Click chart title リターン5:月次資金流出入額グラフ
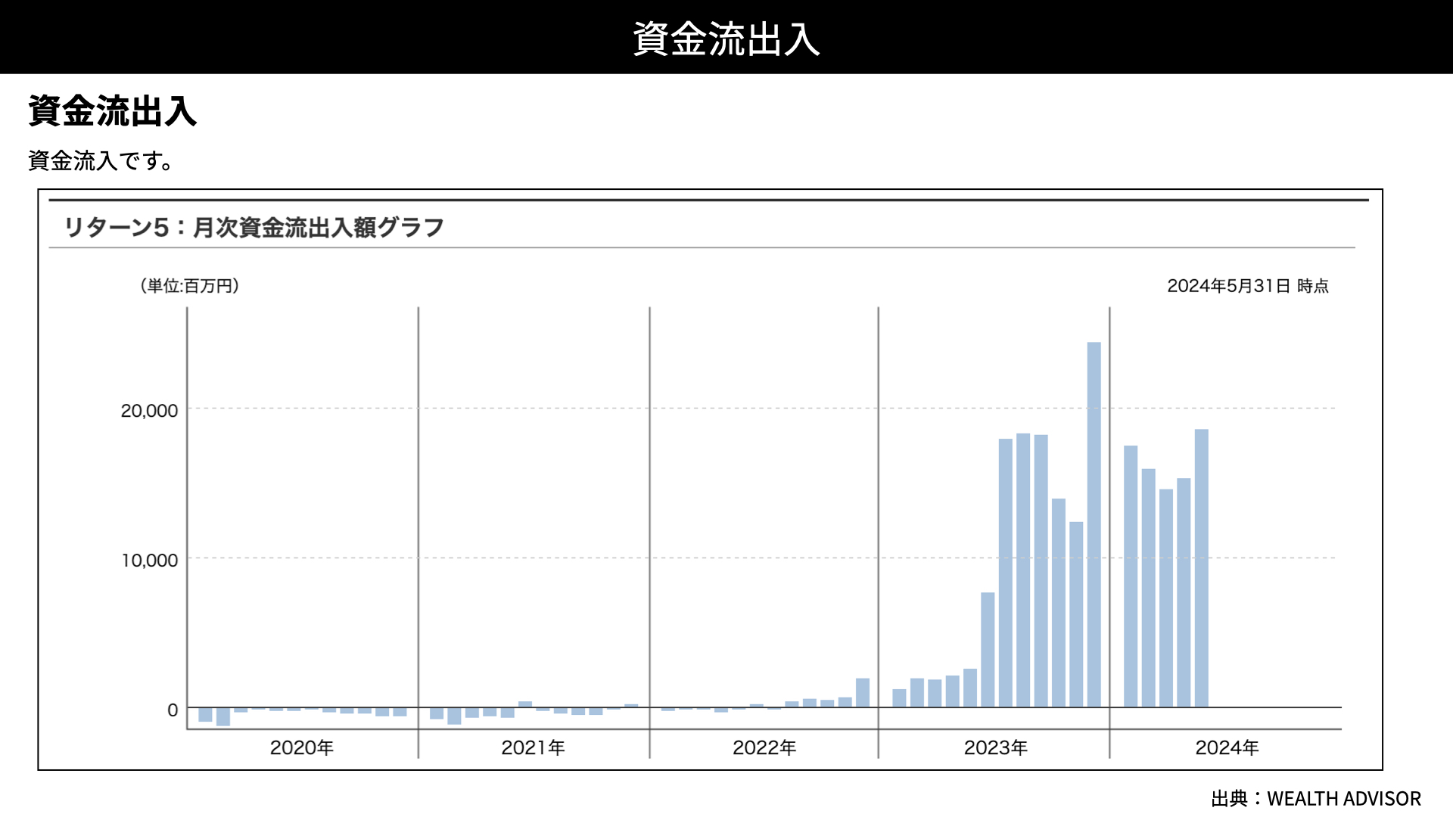 tap(254, 227)
